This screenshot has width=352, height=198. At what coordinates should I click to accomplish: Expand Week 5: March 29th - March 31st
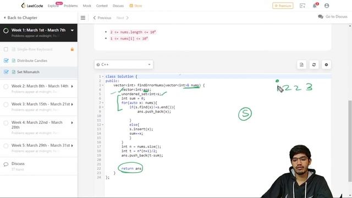(x=72, y=146)
